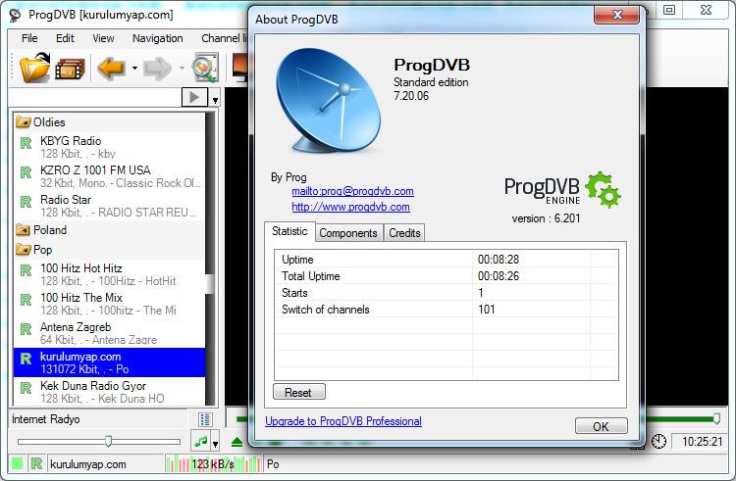Click the green seek bar thumb
Screen dimensions: 736x481
[716, 418]
